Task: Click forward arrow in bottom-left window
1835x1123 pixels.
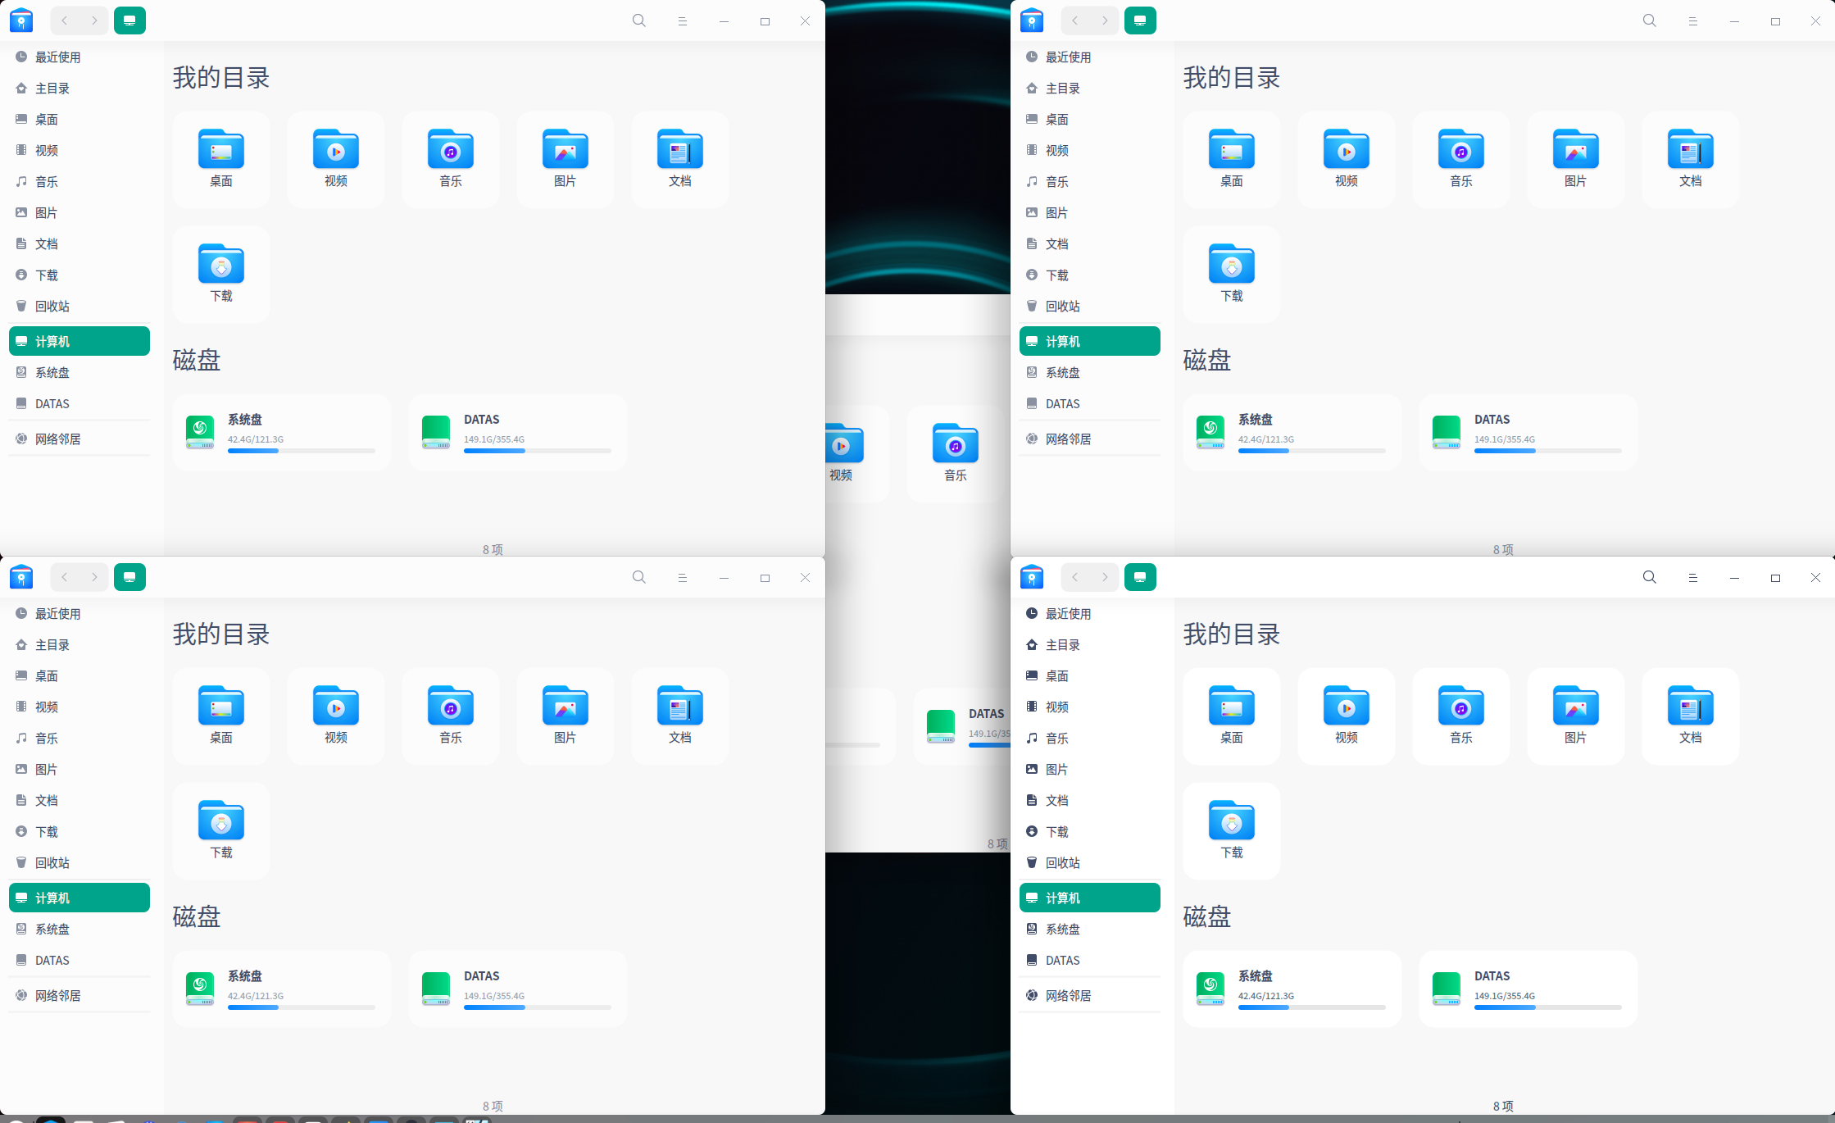Action: tap(94, 577)
